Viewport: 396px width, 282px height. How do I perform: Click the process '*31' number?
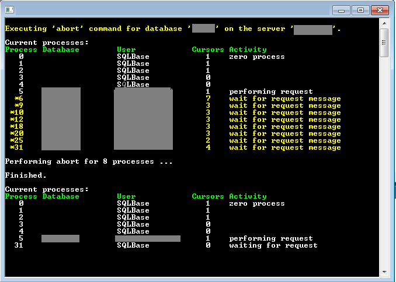pyautogui.click(x=17, y=147)
